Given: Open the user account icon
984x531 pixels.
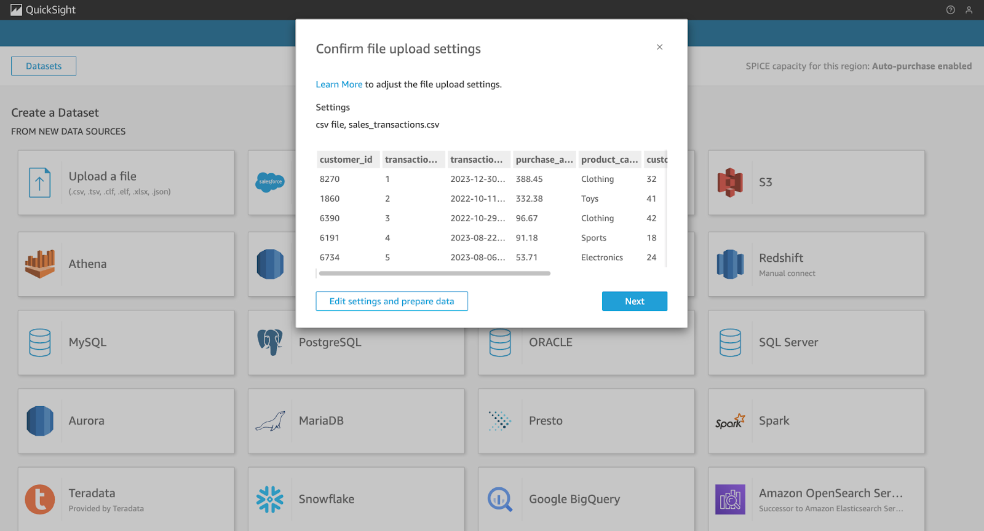Looking at the screenshot, I should tap(969, 10).
